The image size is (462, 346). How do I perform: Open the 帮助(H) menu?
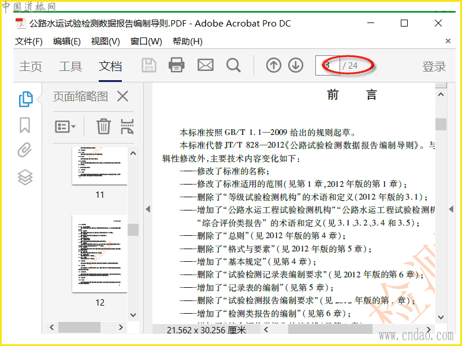(x=188, y=42)
